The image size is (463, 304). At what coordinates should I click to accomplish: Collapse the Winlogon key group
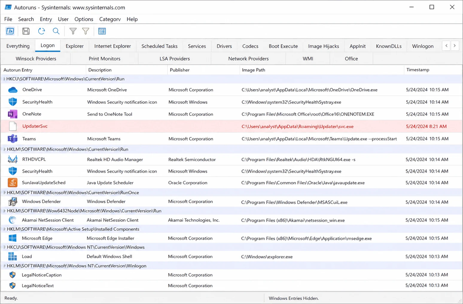[x=4, y=266]
